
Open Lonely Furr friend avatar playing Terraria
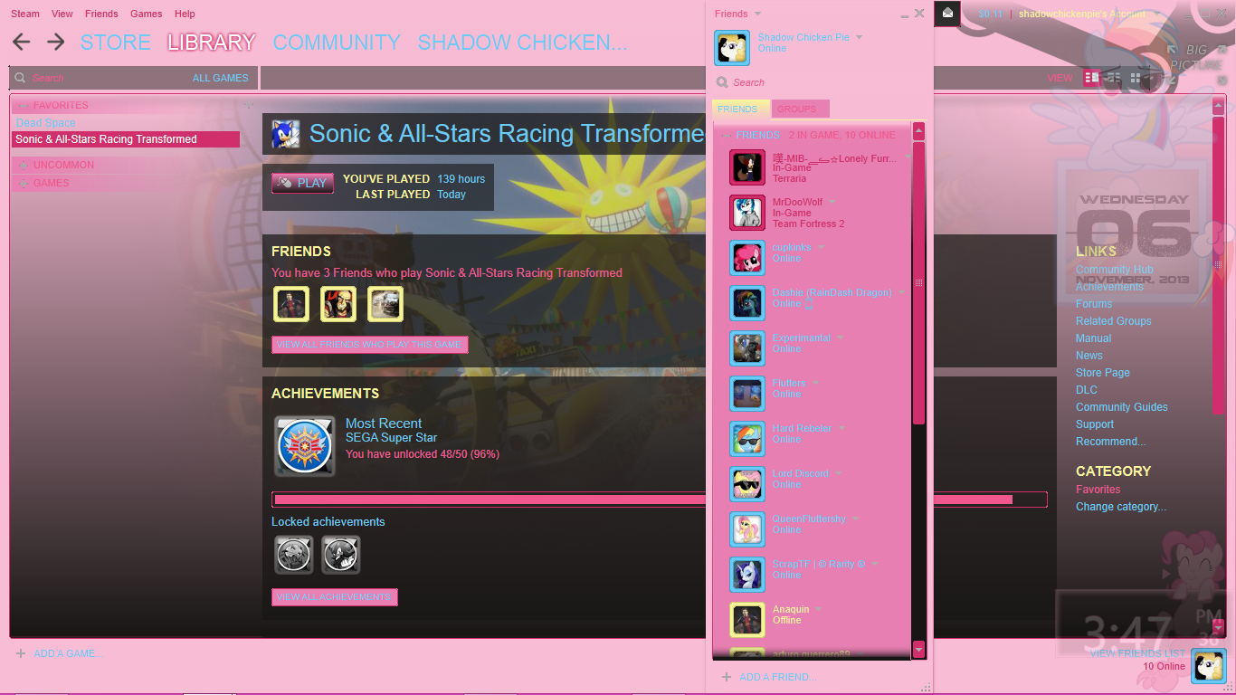point(747,167)
